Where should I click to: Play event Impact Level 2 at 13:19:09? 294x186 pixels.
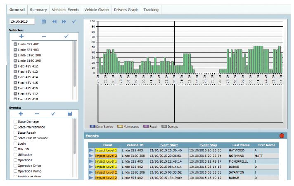tap(91, 178)
